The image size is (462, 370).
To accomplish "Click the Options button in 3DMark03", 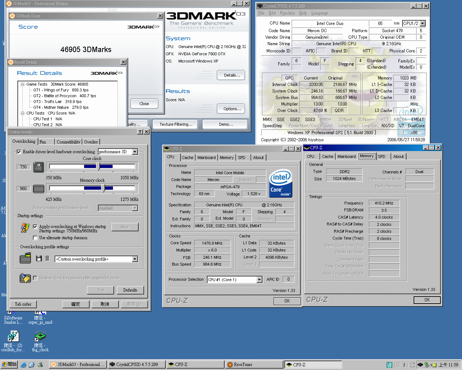I will pos(231,109).
